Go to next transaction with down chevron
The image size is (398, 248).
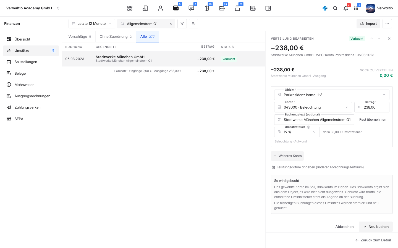[x=379, y=39]
